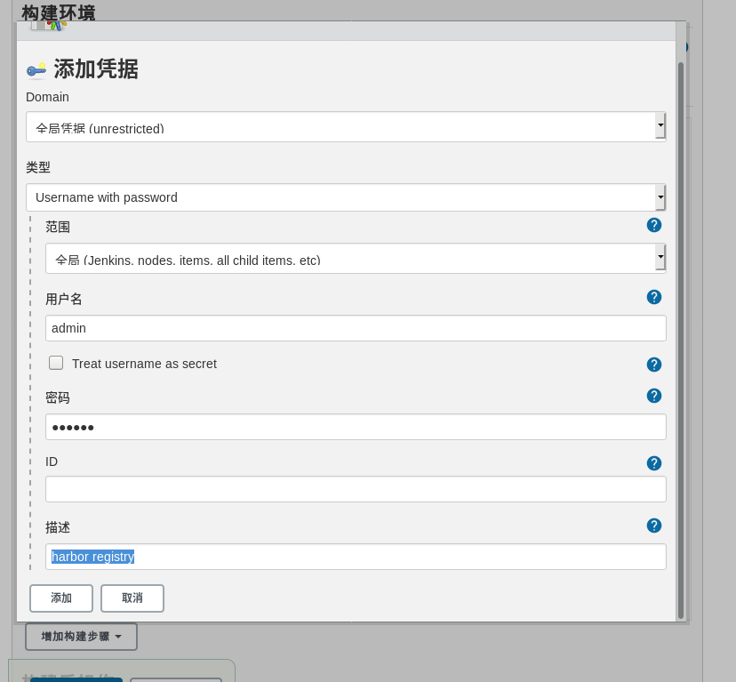Open the 范围 全局 scope dropdown

coord(356,259)
